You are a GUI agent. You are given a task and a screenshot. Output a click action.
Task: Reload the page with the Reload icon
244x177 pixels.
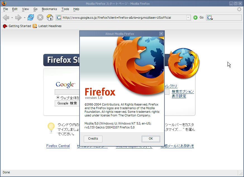[31, 17]
